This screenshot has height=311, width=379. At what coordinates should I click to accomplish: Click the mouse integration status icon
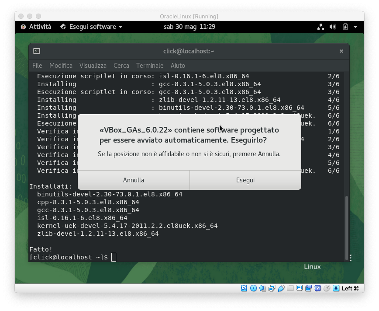[x=327, y=288]
